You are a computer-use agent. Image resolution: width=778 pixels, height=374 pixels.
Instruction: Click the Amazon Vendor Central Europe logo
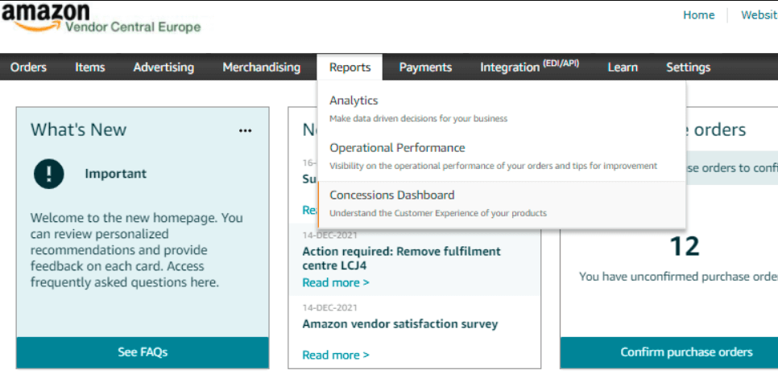coord(101,18)
